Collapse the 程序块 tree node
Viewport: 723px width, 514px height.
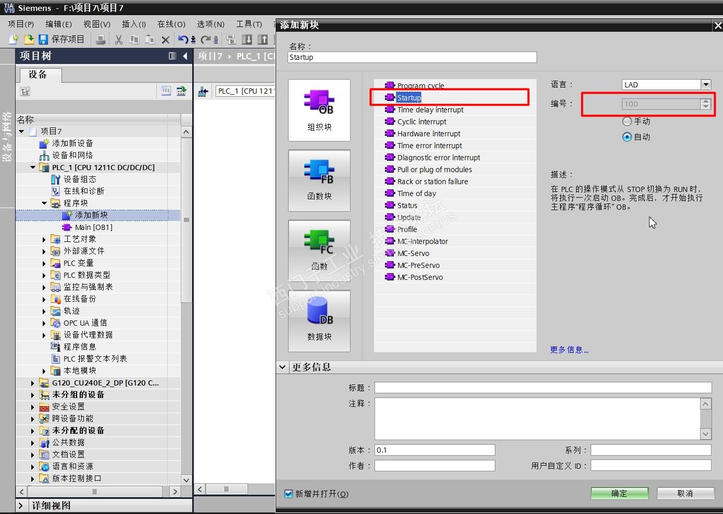coord(44,203)
